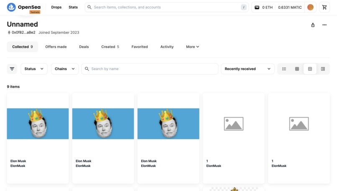This screenshot has width=337, height=191.
Task: Click the 0.6331 MATIC balance
Action: coord(290,7)
